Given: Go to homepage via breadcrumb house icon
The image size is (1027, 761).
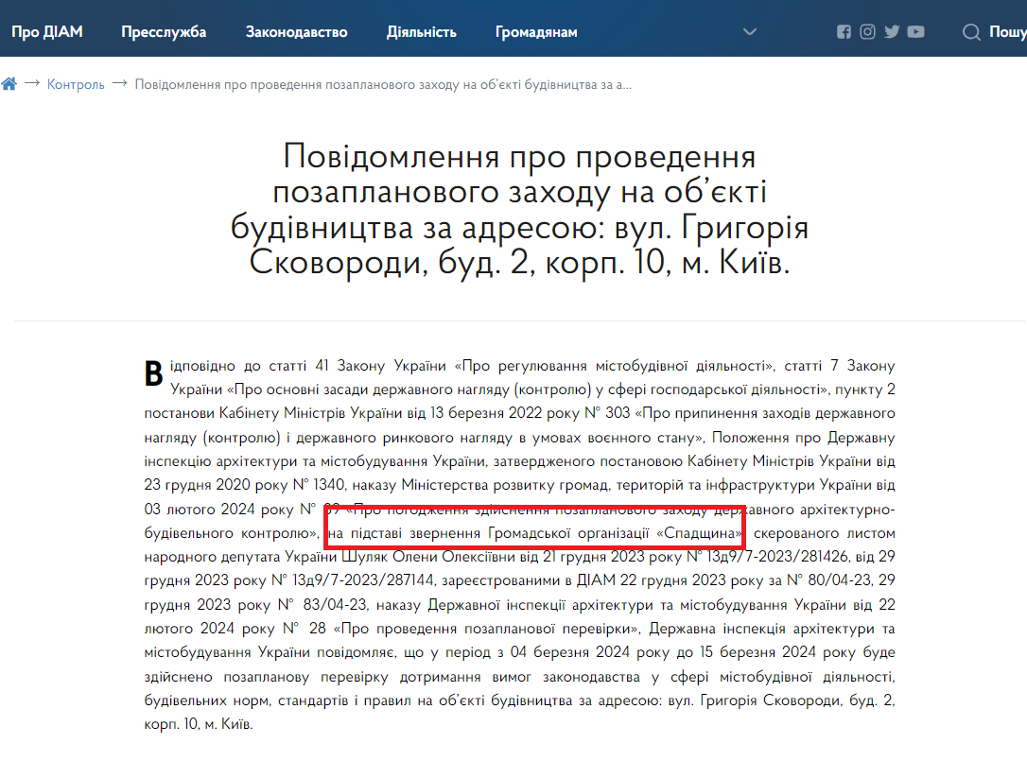Looking at the screenshot, I should [x=9, y=84].
